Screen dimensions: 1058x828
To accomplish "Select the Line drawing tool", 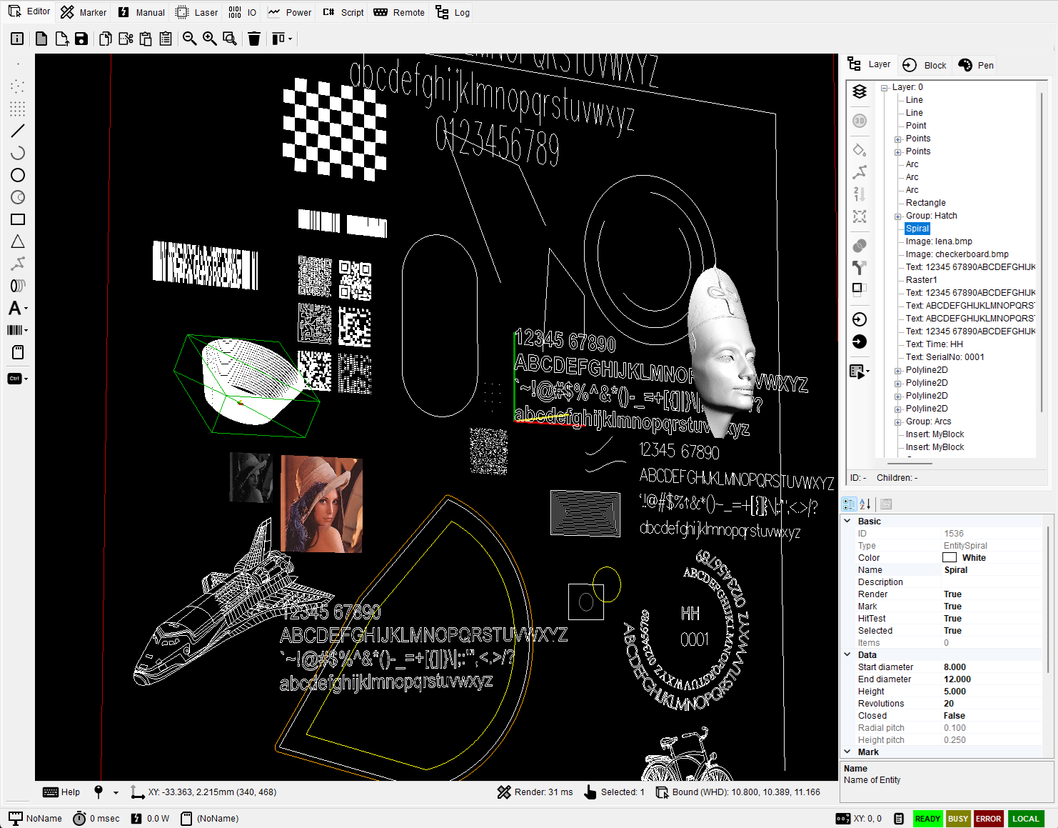I will [18, 131].
